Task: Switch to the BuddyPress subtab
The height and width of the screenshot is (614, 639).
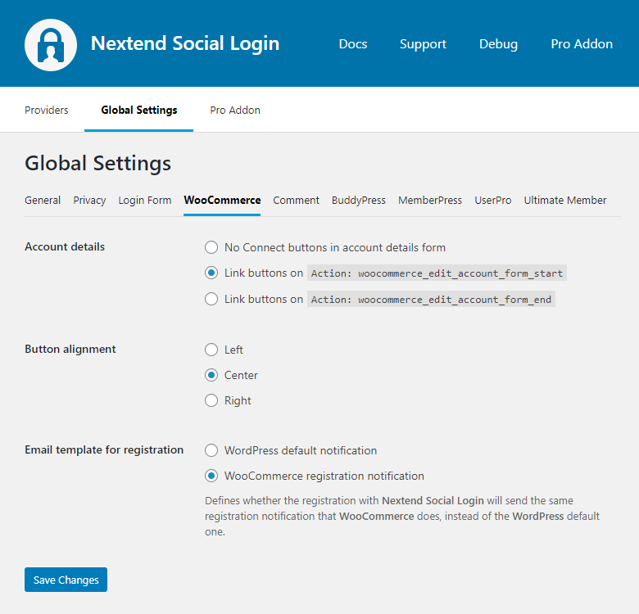Action: 358,200
